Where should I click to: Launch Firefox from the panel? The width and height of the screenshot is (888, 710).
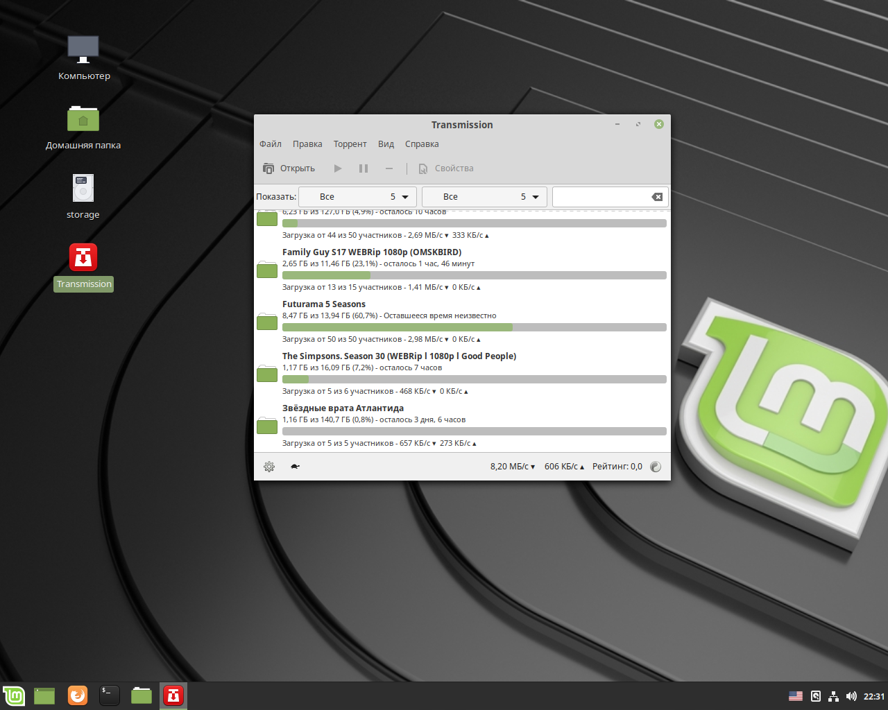(78, 695)
